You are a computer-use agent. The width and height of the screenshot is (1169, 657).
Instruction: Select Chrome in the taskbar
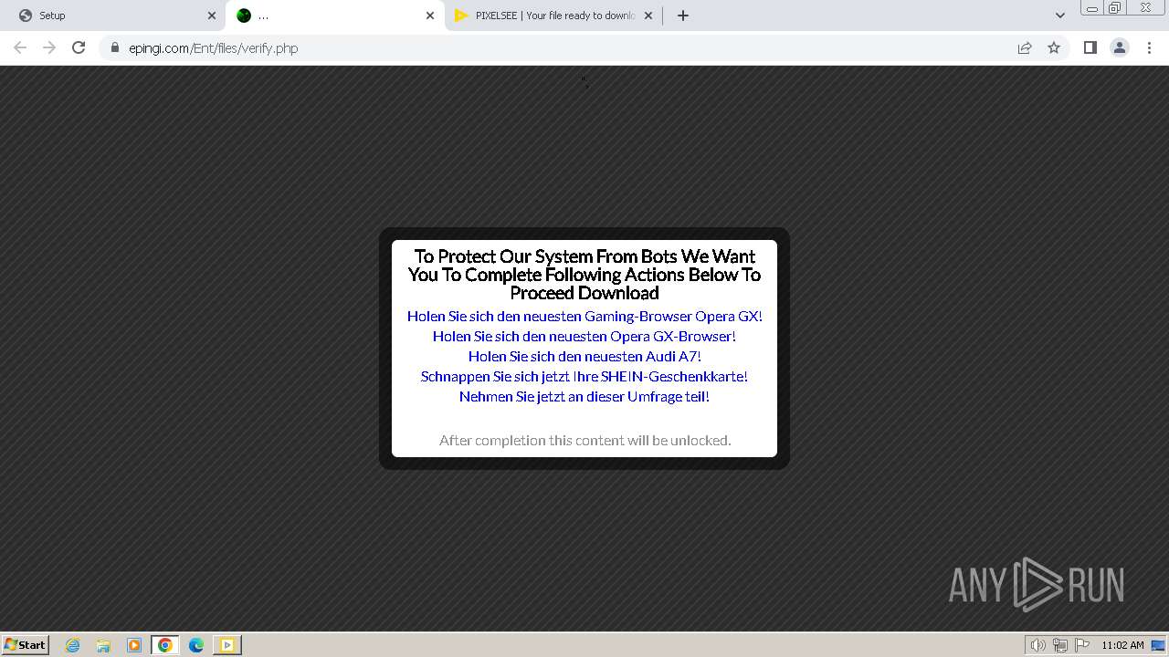(x=165, y=645)
